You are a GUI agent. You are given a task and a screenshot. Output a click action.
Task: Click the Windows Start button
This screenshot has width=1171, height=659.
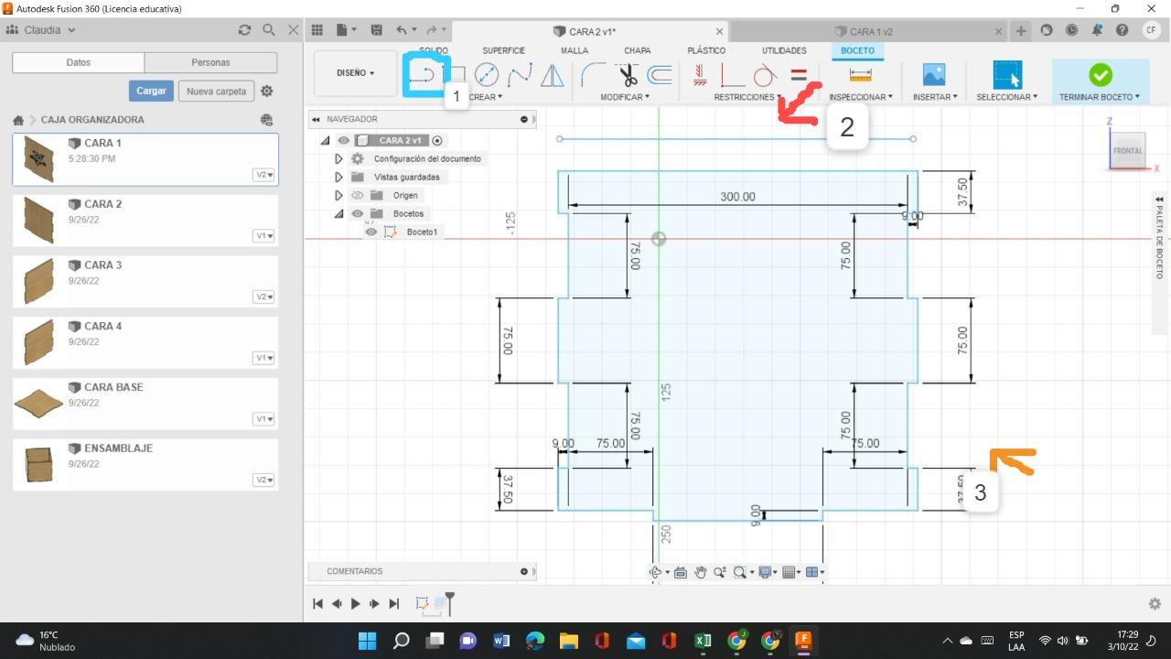(x=367, y=641)
